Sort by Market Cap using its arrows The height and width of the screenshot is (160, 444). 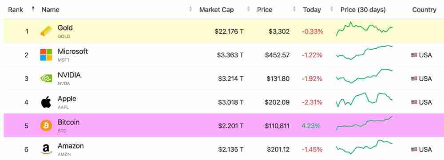(248, 9)
